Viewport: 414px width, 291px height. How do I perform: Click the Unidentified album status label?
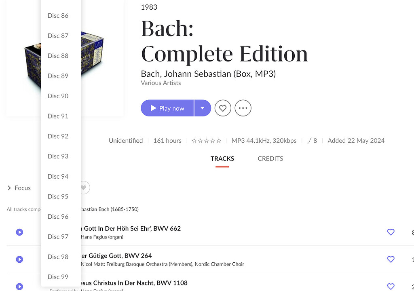pyautogui.click(x=125, y=140)
